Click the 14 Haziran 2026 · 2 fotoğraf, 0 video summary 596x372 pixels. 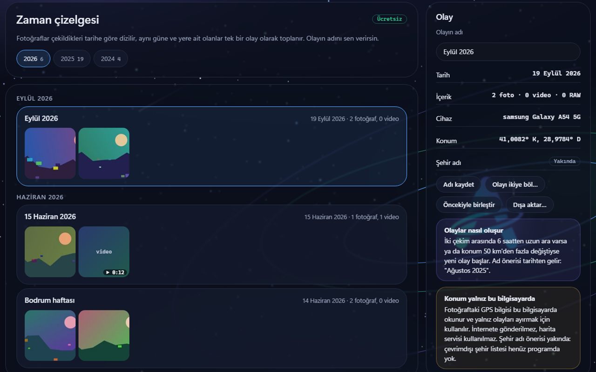(x=351, y=301)
